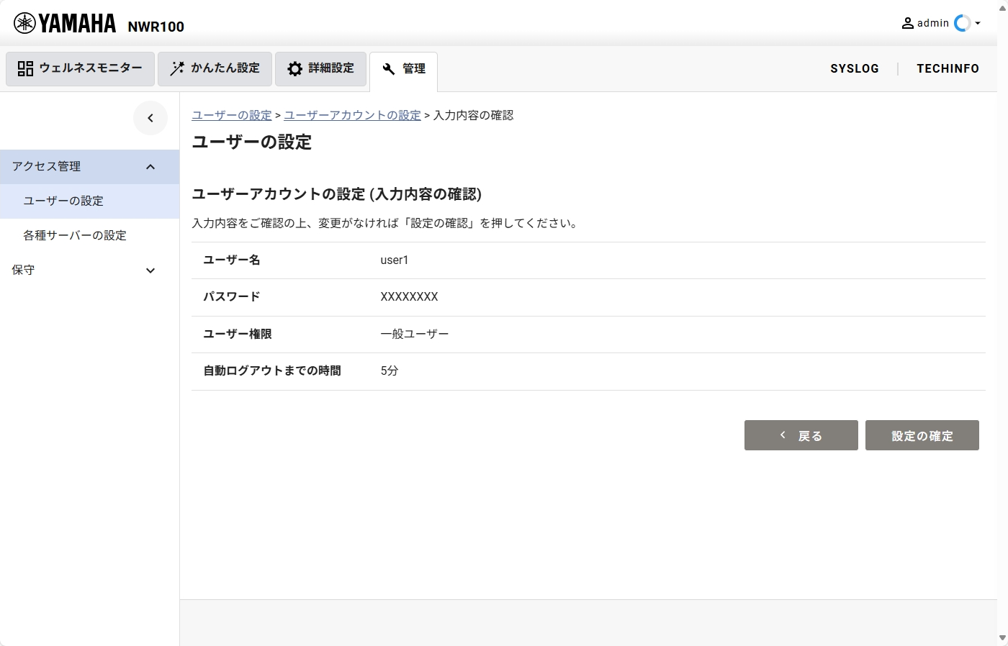
Task: Click the wrench icon on 管理 tab
Action: coord(388,69)
